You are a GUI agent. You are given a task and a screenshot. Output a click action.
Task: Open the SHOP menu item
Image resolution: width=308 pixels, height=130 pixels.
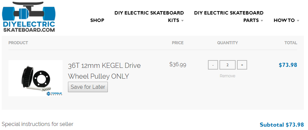coord(97,20)
